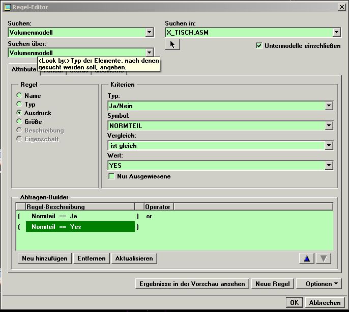Viewport: 349px width, 312px height.
Task: Click the grayed down triangle button
Action: click(323, 258)
